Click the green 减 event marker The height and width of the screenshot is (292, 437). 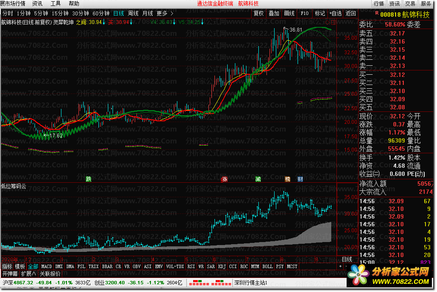(258, 179)
